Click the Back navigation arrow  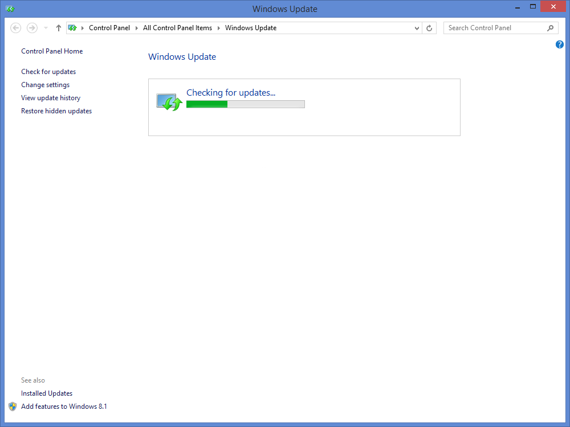(x=16, y=28)
